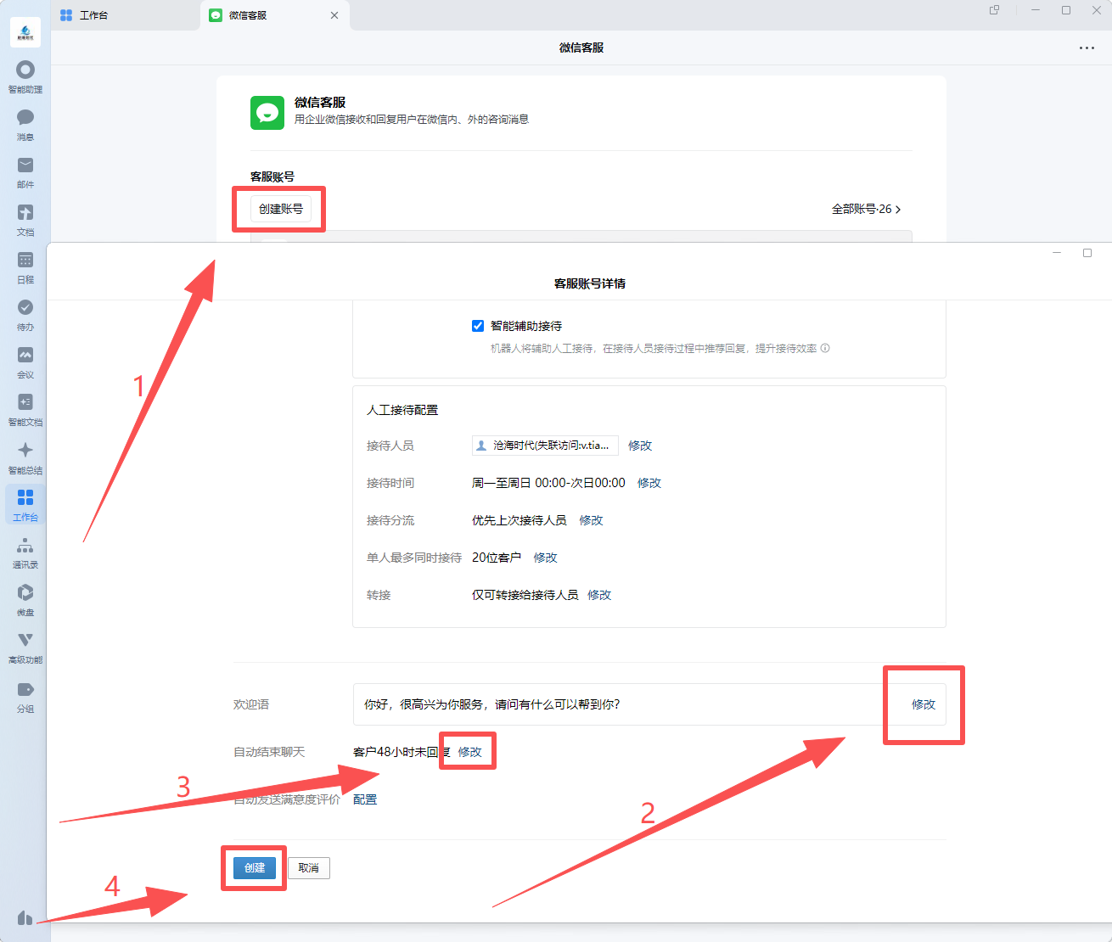
Task: Click the bottom-left sidebar stats icon
Action: (x=25, y=917)
